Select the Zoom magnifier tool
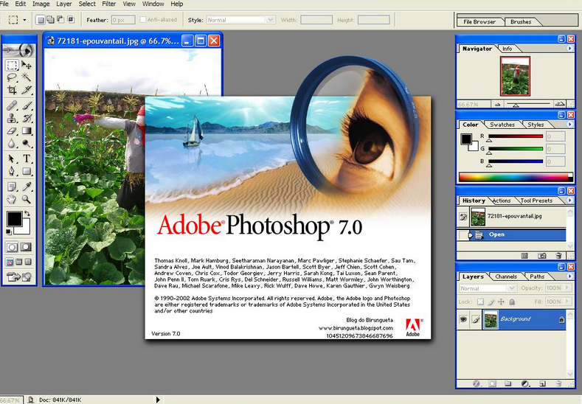582x404 pixels. (x=27, y=199)
